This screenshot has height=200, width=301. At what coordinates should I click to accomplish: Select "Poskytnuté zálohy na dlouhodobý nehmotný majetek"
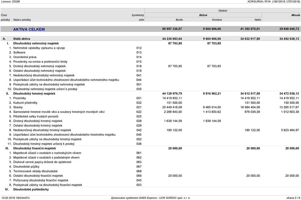49,84
